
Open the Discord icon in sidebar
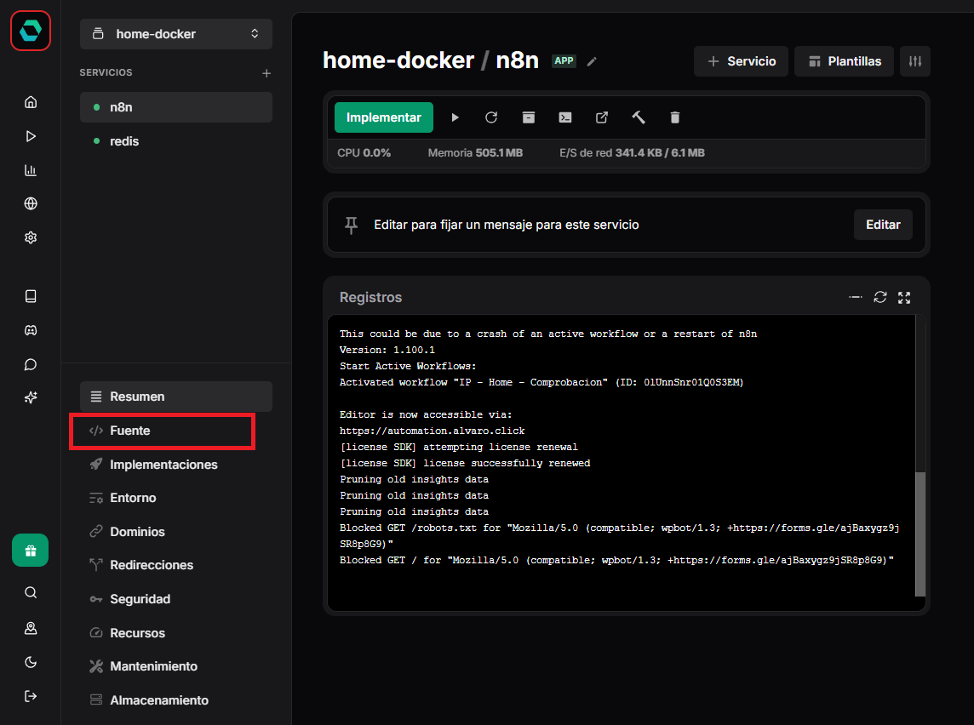click(31, 330)
